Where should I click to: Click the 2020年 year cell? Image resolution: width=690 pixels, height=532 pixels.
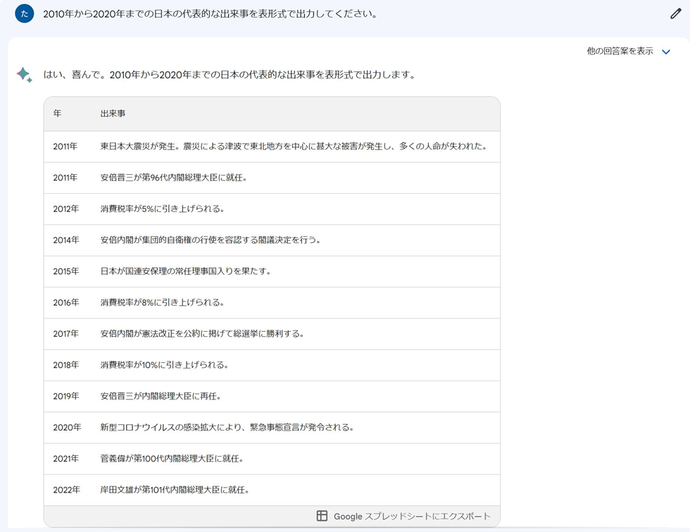coord(67,428)
